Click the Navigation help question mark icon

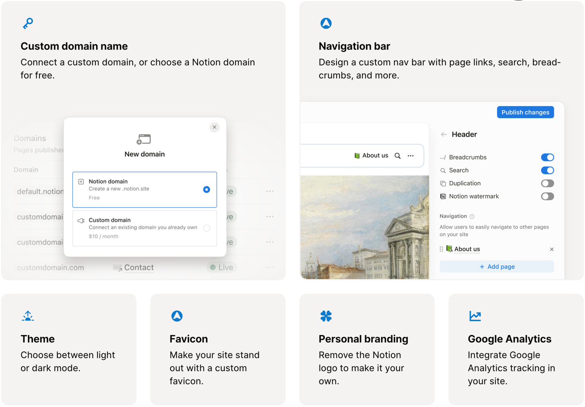[472, 216]
